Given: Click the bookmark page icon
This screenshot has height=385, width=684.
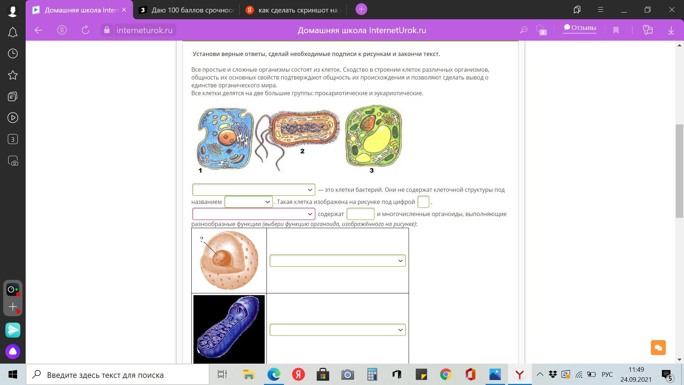Looking at the screenshot, I should pos(616,30).
